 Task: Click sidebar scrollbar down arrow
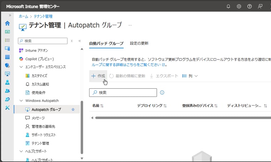(82, 158)
